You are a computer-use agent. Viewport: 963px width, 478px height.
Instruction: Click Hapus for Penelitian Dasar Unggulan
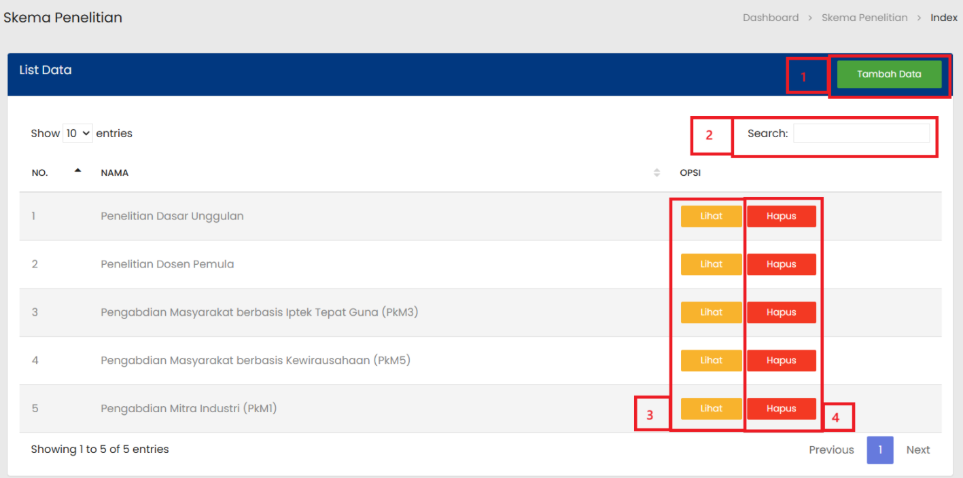coord(781,217)
